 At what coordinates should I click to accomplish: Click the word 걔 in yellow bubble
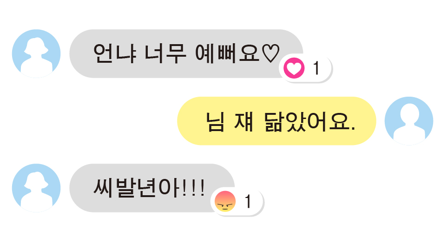(x=243, y=121)
